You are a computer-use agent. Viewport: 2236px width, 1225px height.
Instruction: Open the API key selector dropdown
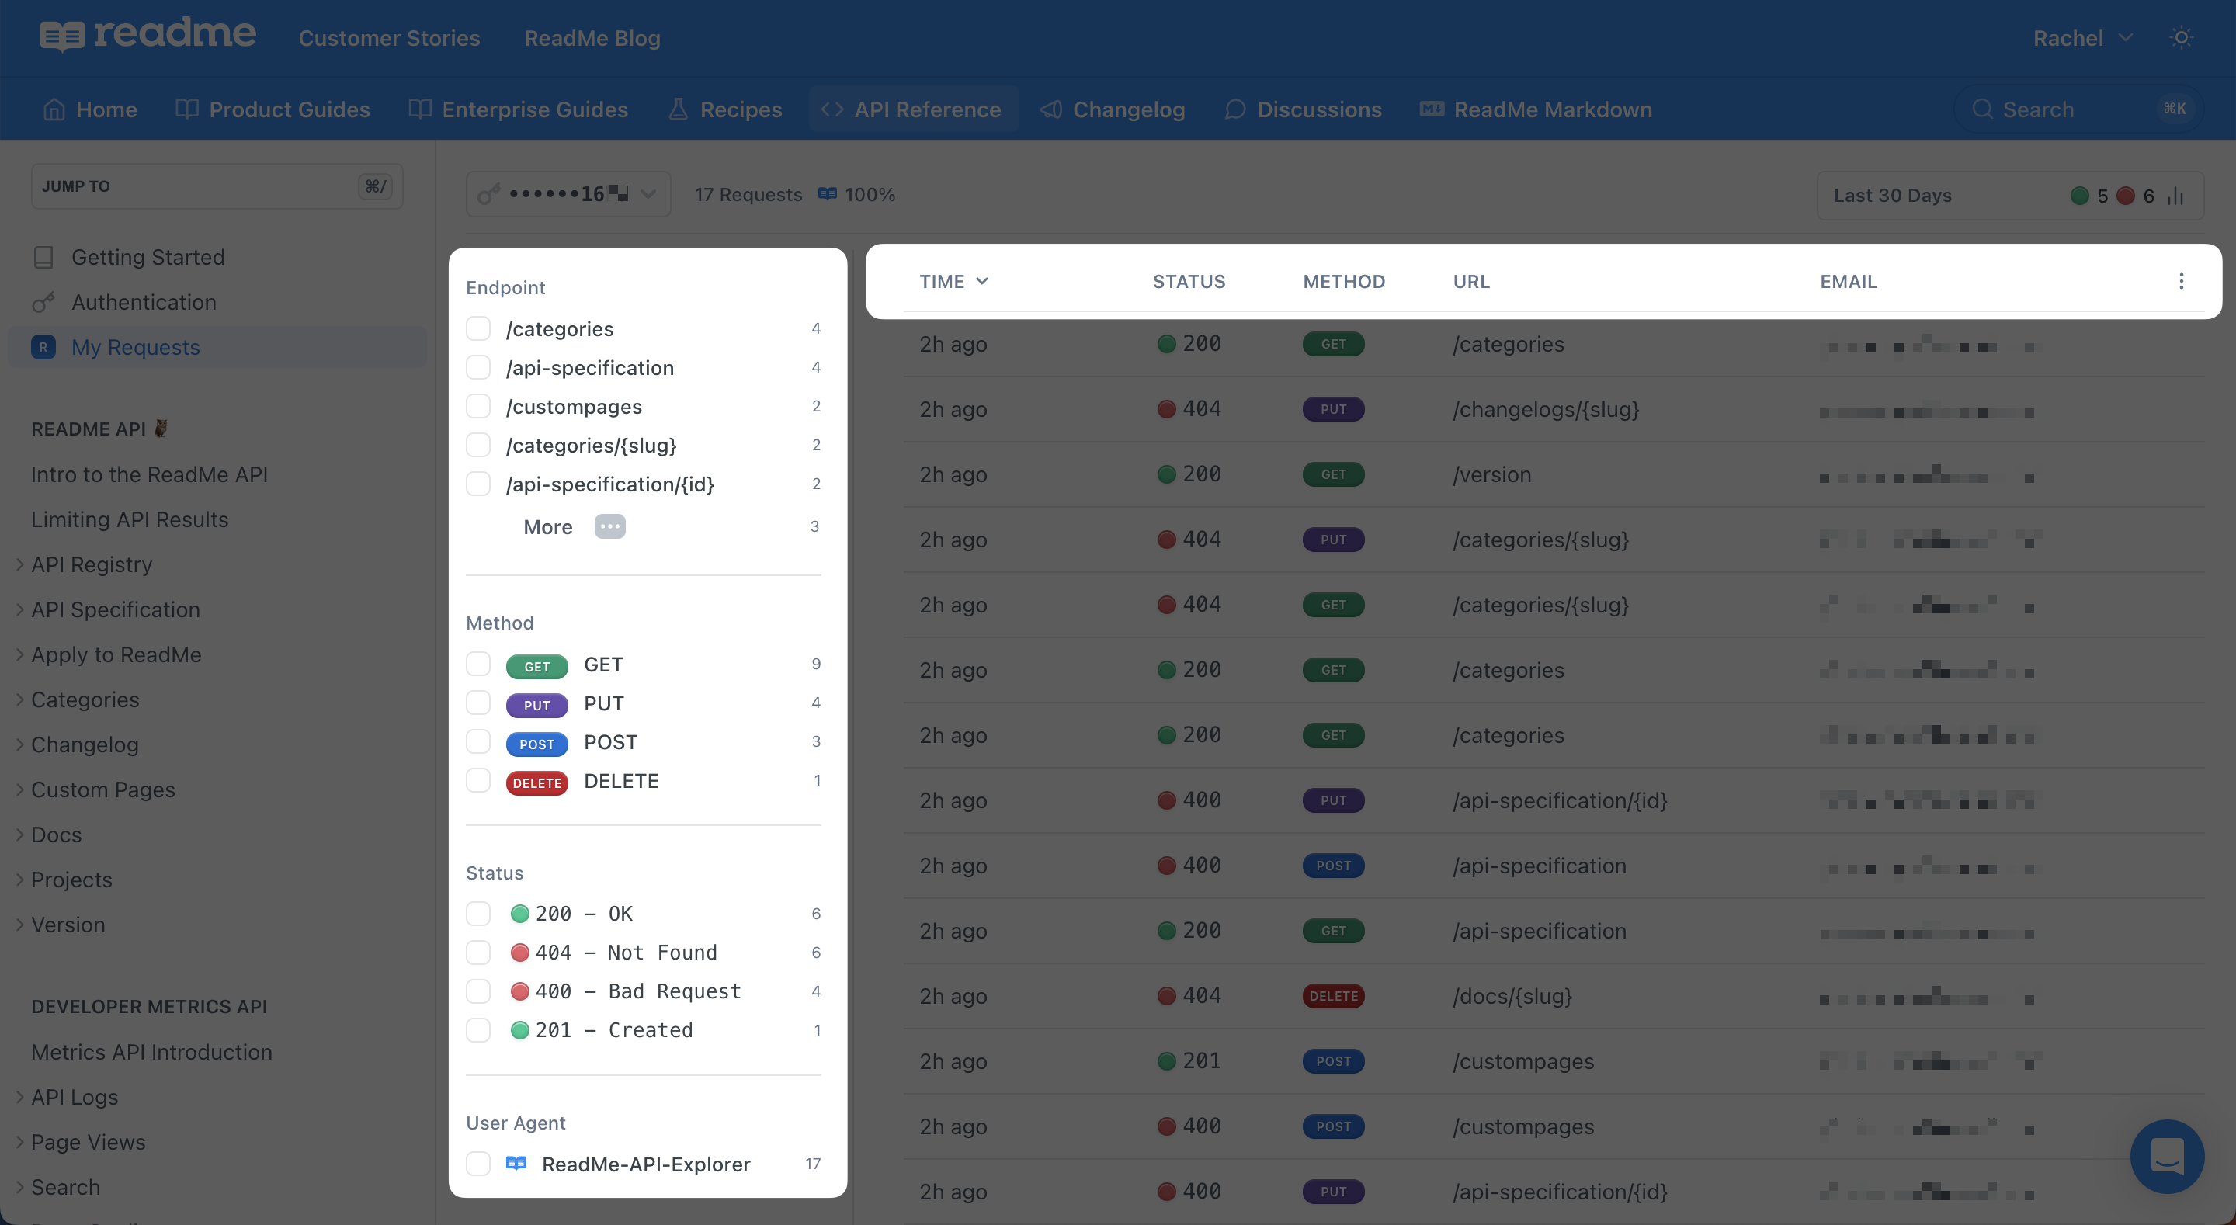(x=568, y=195)
